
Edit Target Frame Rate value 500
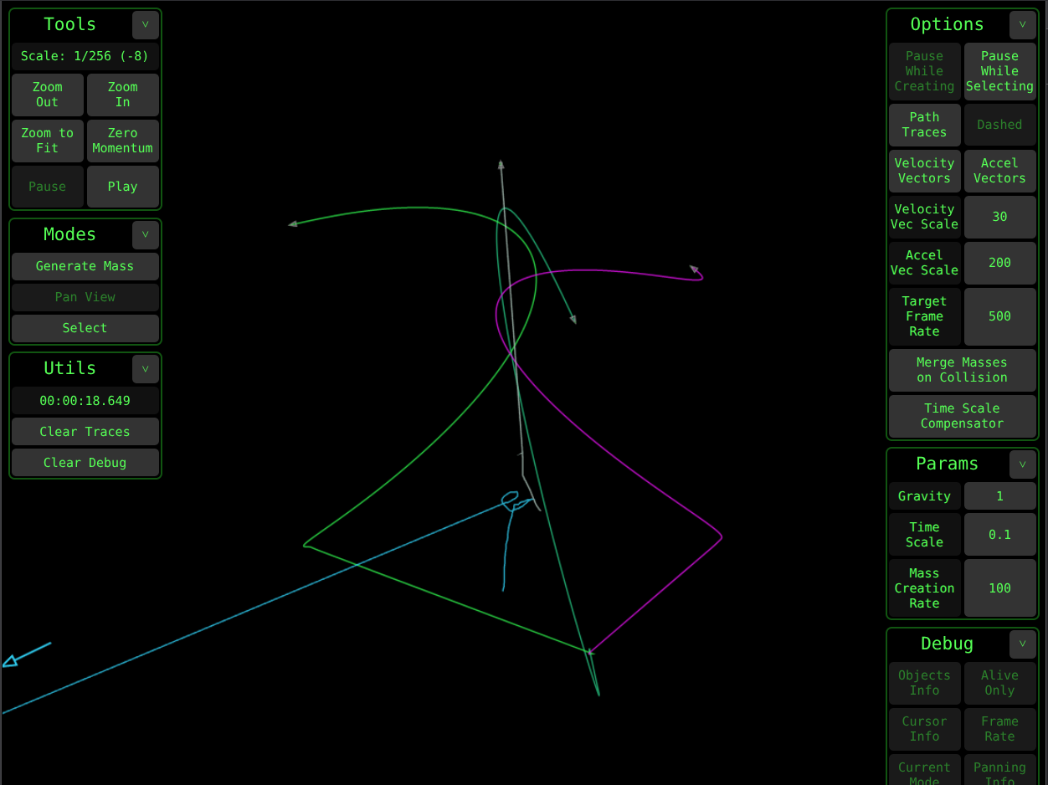pyautogui.click(x=1000, y=316)
